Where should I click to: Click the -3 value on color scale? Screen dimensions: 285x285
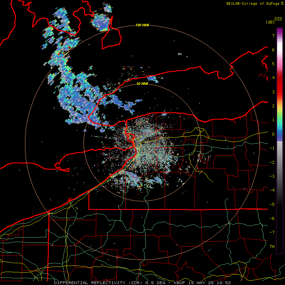click(x=272, y=176)
